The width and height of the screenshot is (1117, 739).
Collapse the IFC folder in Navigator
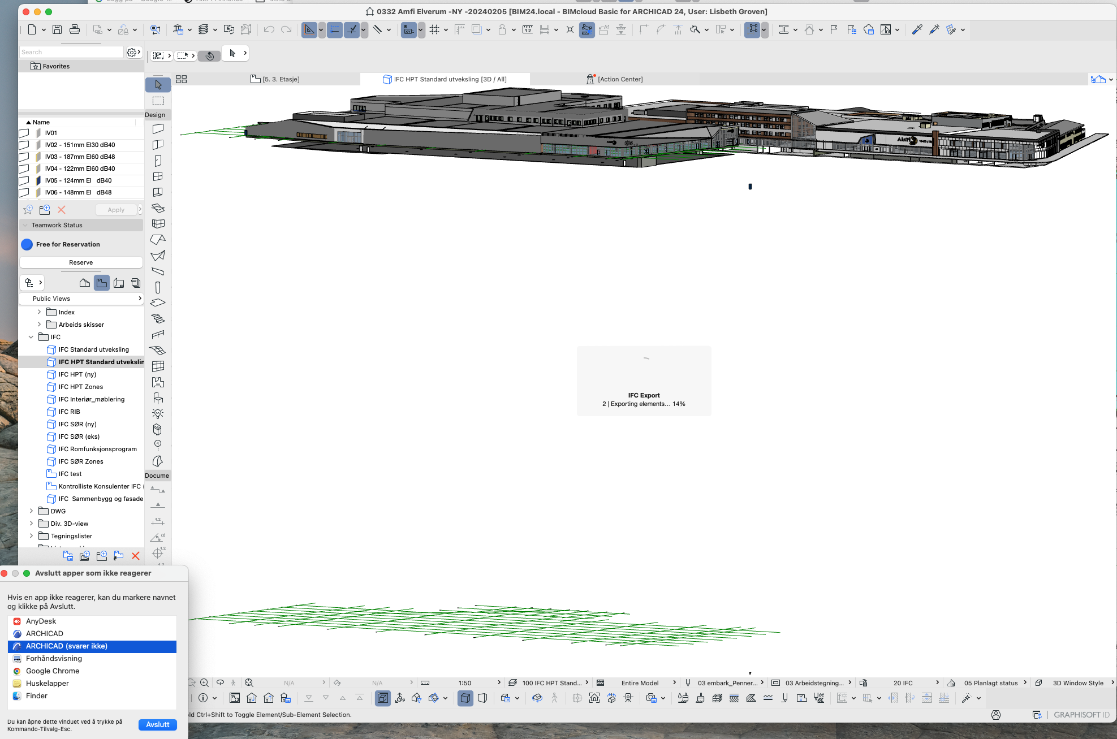31,337
